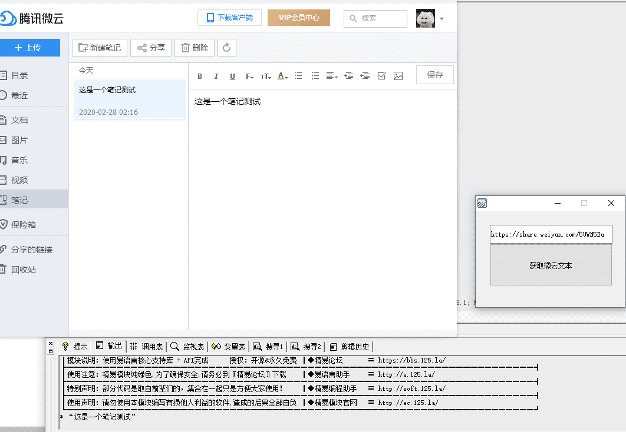Switch to the 提示 tab
The image size is (626, 432).
[x=75, y=347]
